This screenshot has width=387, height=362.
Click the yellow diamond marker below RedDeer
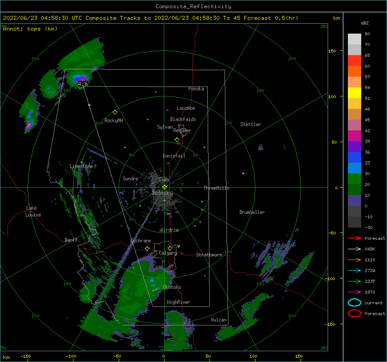click(177, 140)
